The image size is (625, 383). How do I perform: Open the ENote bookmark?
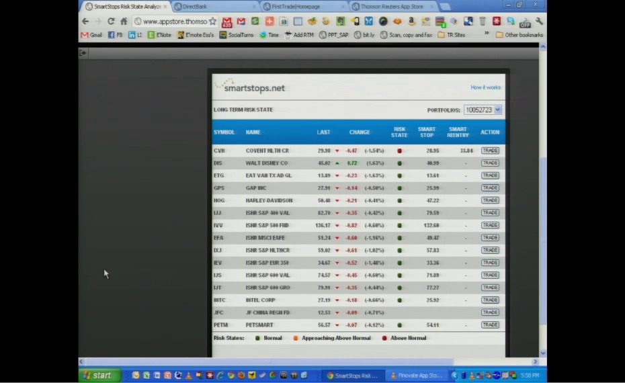159,35
